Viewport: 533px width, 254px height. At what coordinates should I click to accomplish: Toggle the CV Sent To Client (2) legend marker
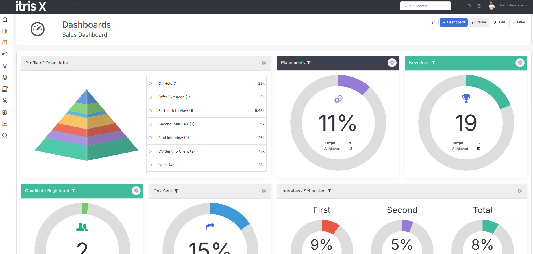pyautogui.click(x=150, y=151)
